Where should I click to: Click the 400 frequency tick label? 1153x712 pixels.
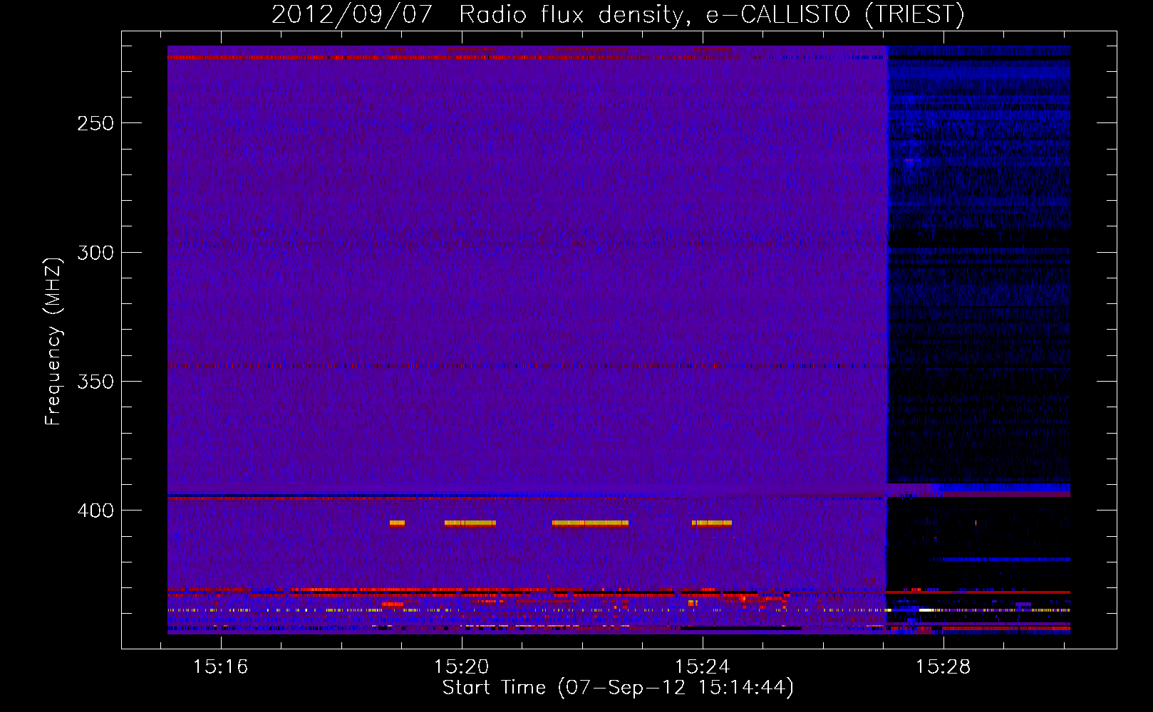click(x=95, y=511)
